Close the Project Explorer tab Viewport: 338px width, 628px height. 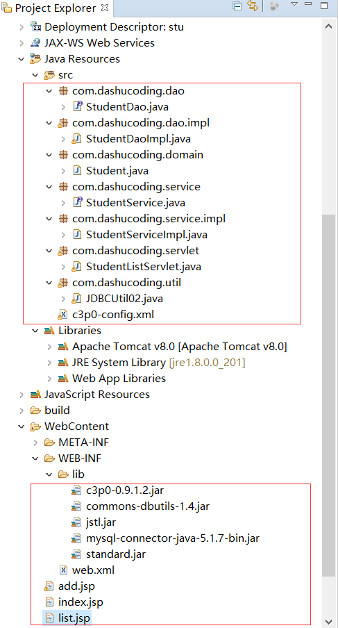click(105, 7)
